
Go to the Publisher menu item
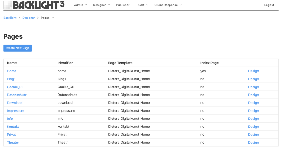tap(123, 5)
